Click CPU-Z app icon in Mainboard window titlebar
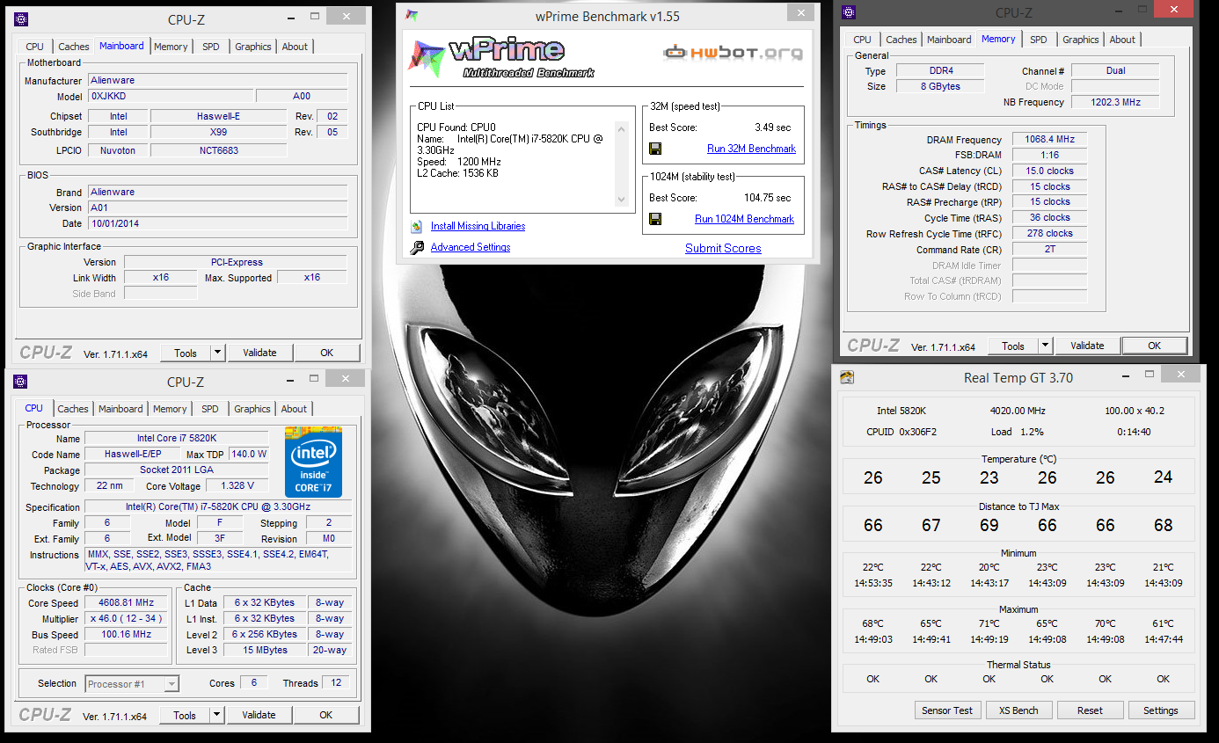The width and height of the screenshot is (1219, 743). point(22,18)
